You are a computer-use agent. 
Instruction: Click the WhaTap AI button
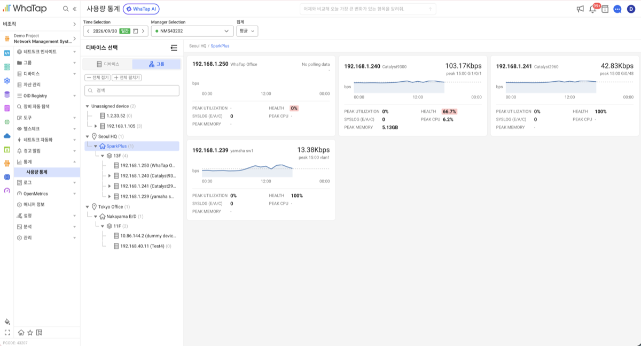pos(141,9)
